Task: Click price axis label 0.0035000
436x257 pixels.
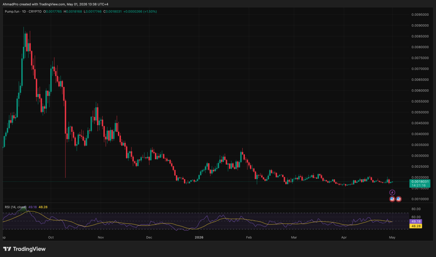Action: pos(420,145)
